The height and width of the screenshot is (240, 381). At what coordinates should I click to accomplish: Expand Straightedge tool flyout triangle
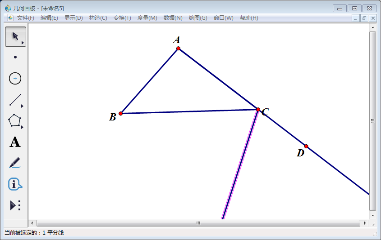pos(22,106)
